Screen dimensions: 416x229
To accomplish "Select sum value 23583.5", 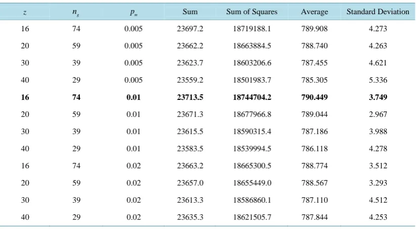I will tap(190, 148).
